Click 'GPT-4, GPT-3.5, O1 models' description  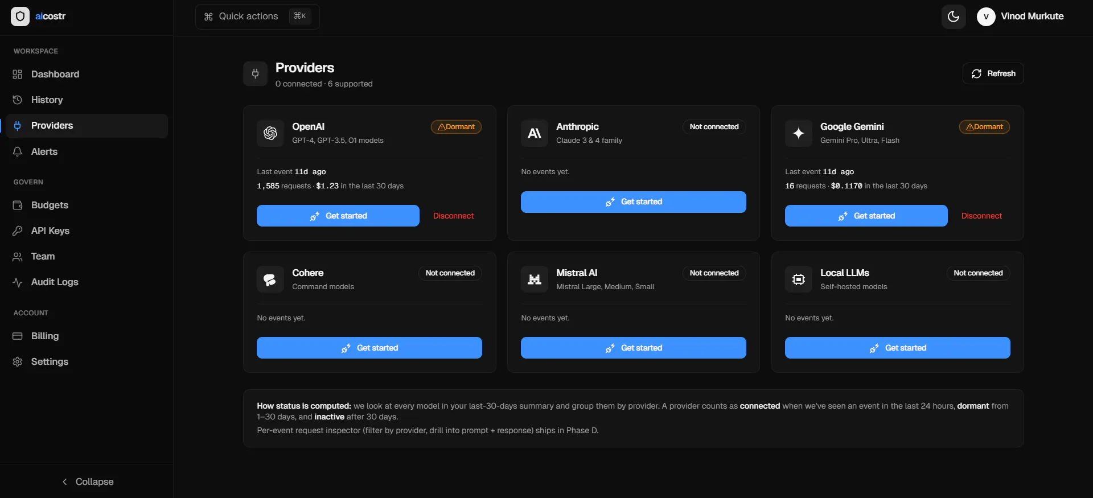338,141
